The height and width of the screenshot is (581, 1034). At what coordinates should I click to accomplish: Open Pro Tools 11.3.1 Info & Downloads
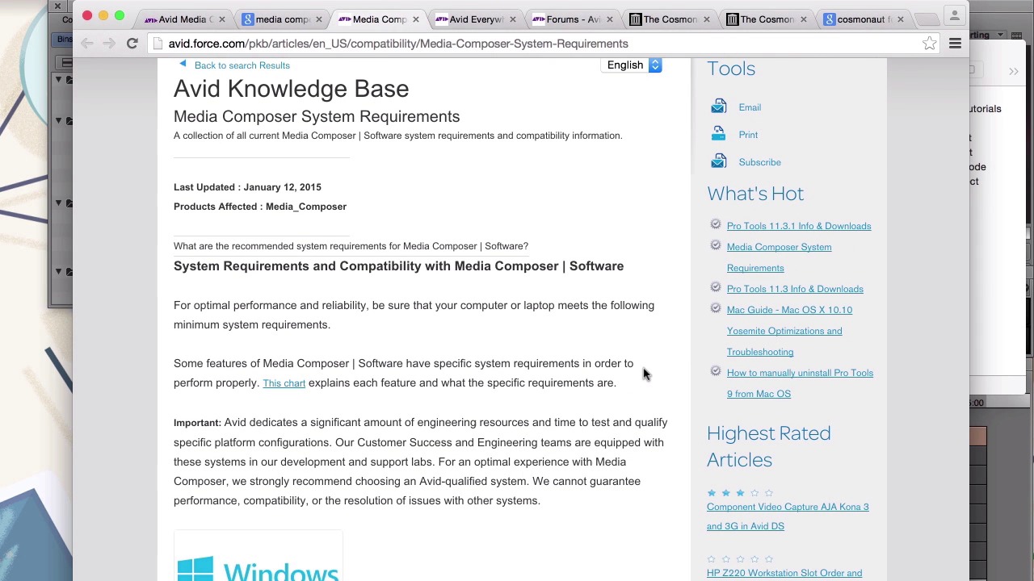[x=799, y=226]
